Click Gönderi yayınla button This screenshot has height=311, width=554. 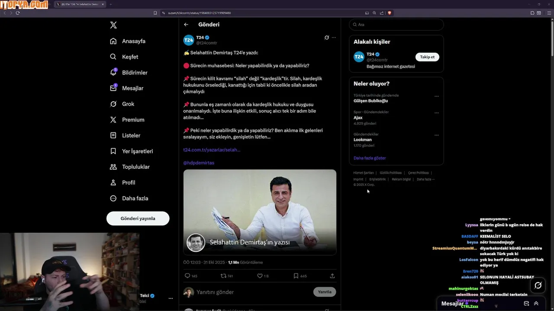138,218
